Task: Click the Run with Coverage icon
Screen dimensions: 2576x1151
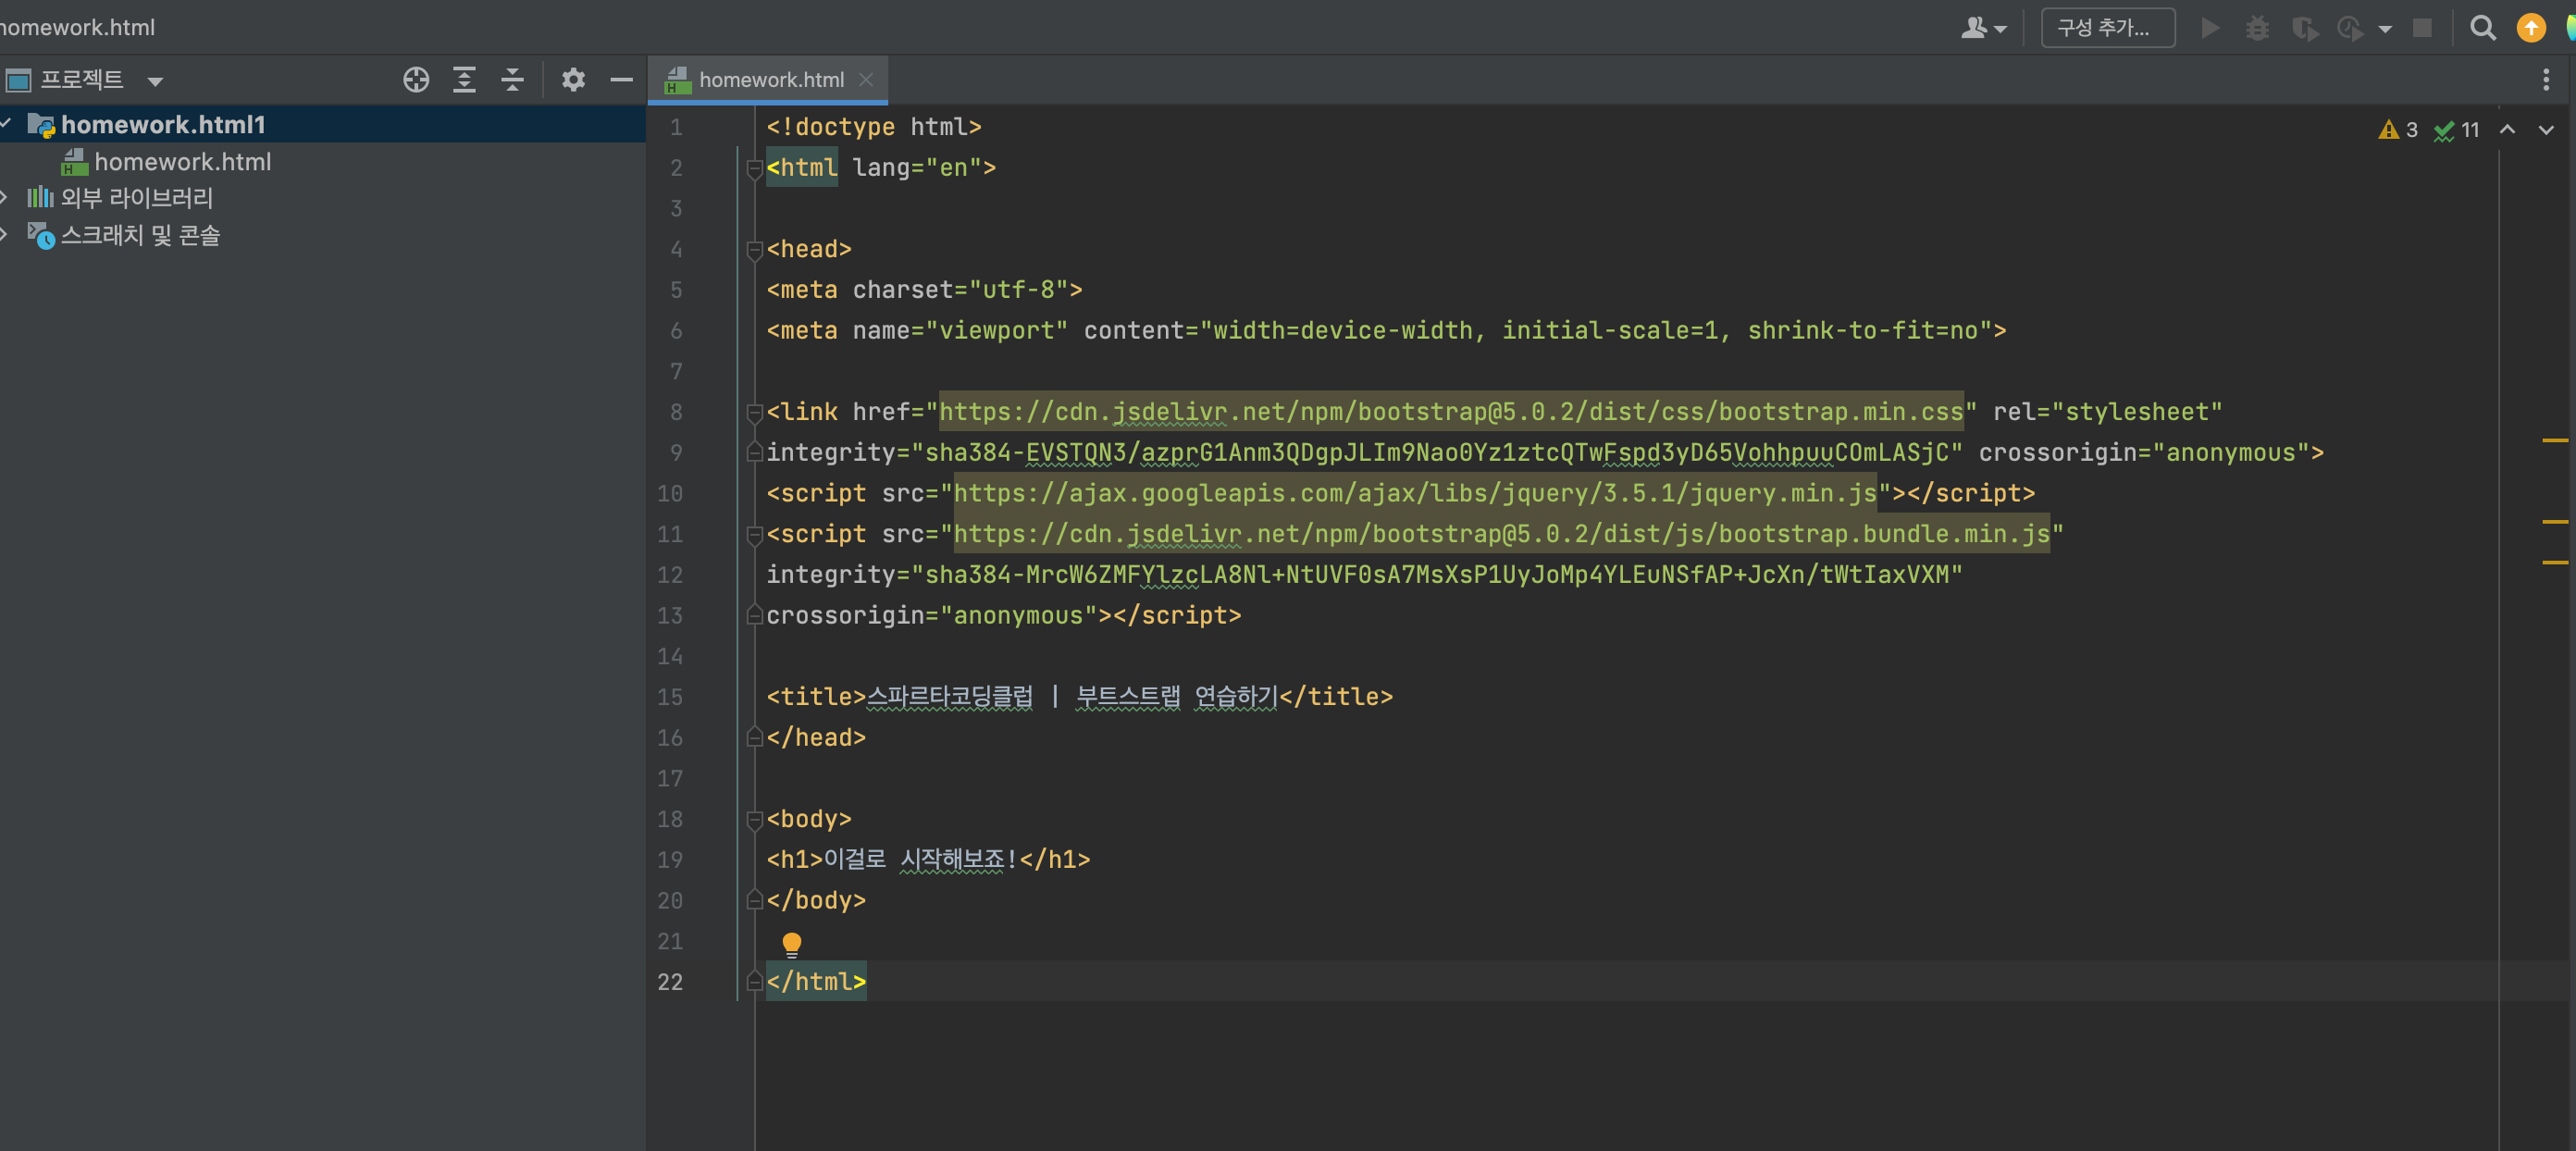Action: tap(2305, 28)
